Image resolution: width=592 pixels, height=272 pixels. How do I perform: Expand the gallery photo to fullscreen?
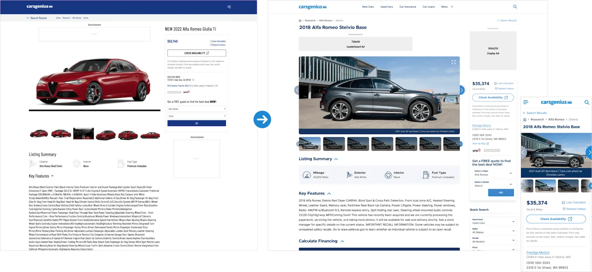click(454, 62)
